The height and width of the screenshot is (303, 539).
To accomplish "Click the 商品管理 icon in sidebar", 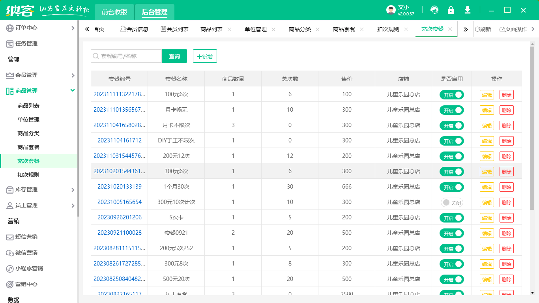I will coord(9,91).
